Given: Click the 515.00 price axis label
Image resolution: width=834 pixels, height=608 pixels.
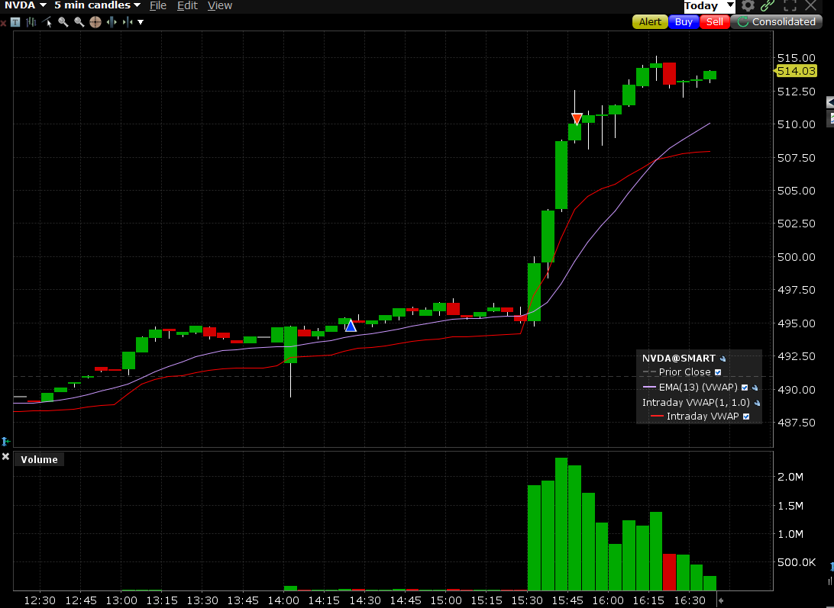Looking at the screenshot, I should (797, 58).
